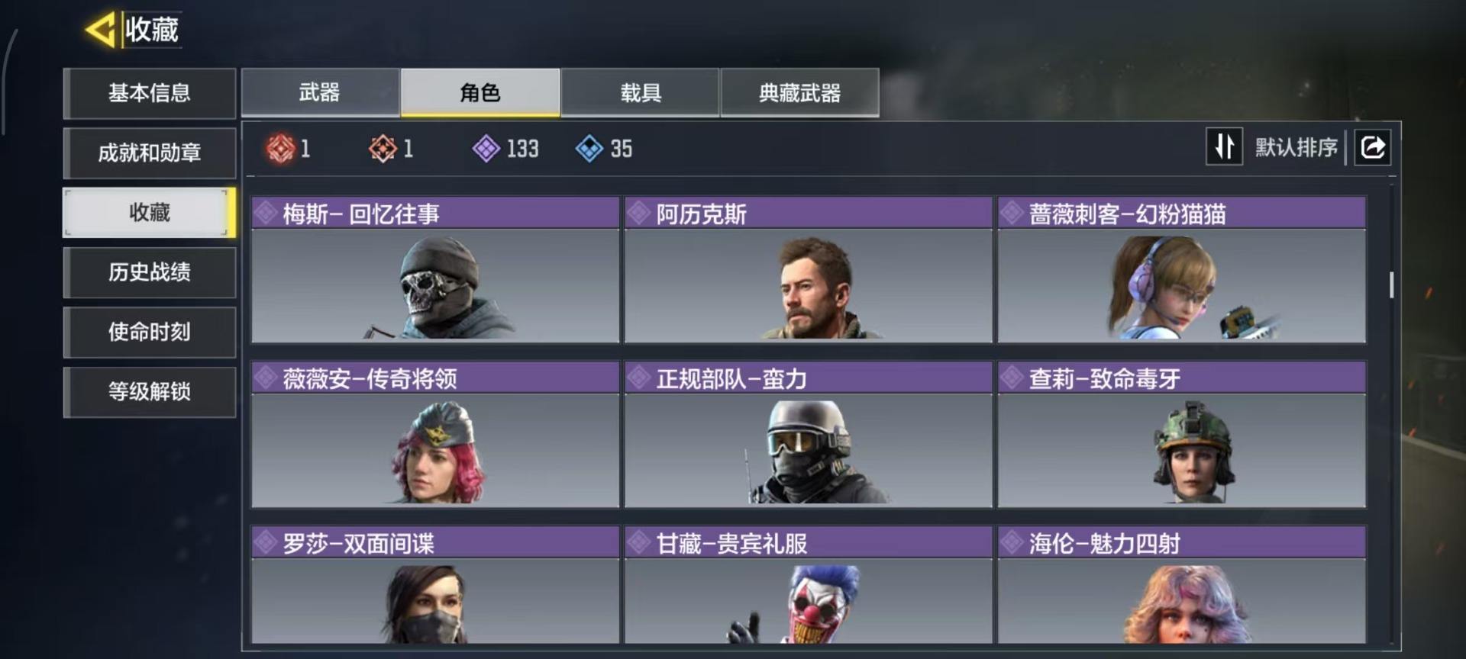1466x659 pixels.
Task: Switch to the 武器 tab
Action: pos(320,92)
